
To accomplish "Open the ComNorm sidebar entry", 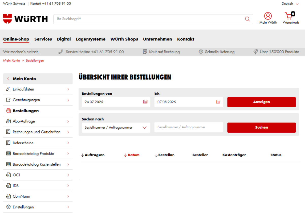I will coord(38,196).
